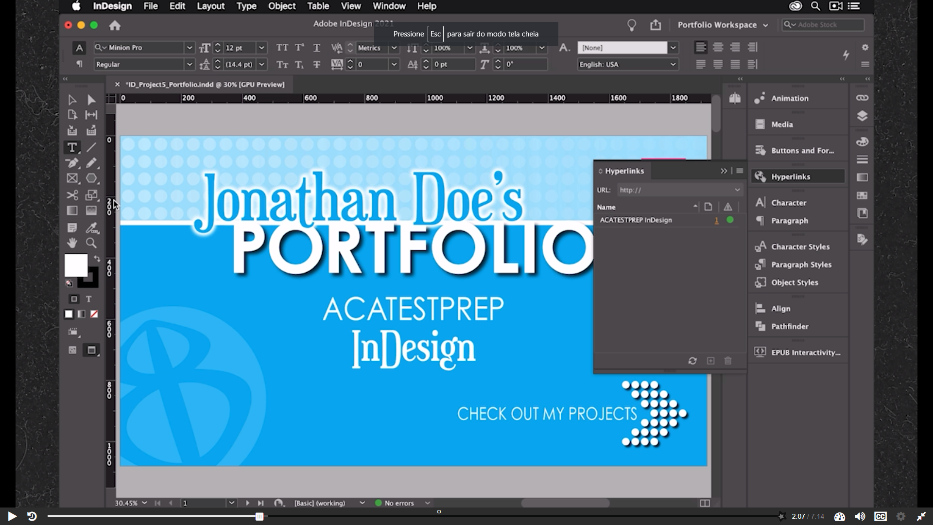
Task: Click the Eyedropper tool
Action: click(91, 227)
